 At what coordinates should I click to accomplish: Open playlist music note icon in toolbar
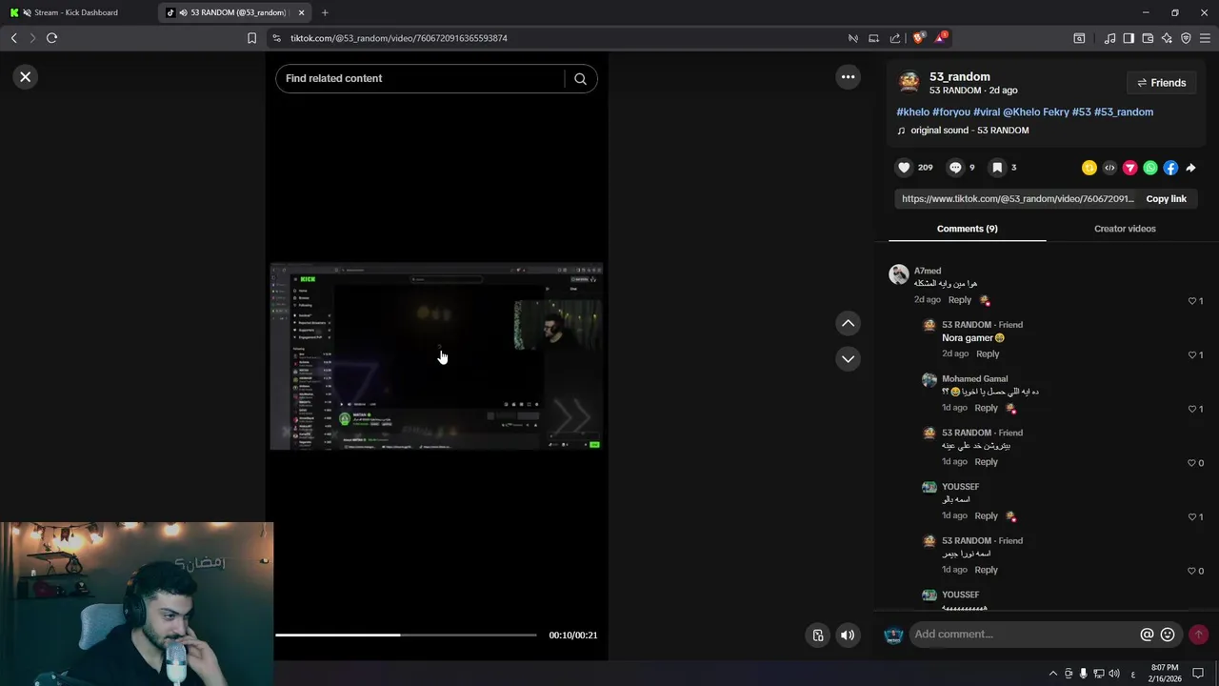1109,38
